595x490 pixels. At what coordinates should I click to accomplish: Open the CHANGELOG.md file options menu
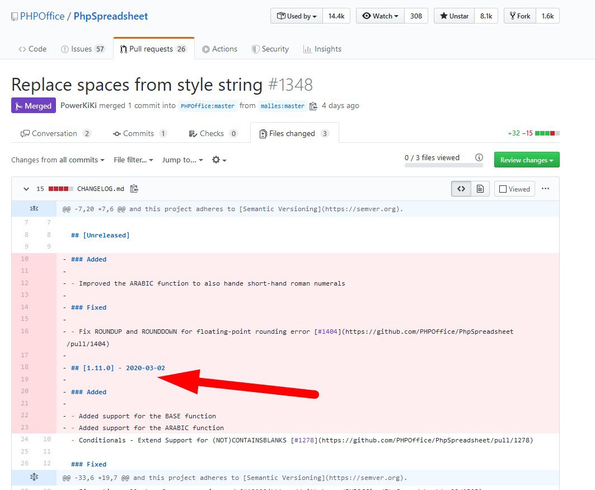click(545, 189)
